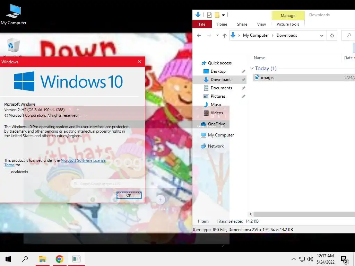
Task: Select Network in navigation pane
Action: (216, 146)
